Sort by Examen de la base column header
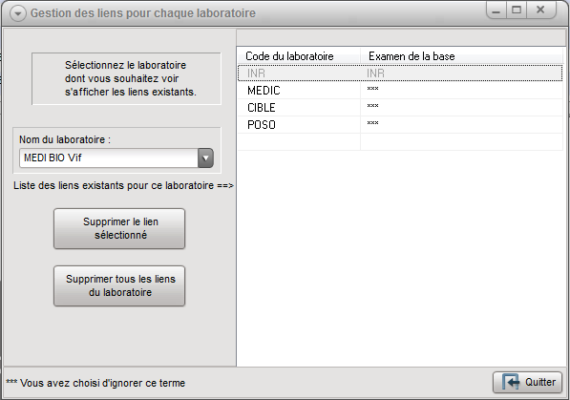The image size is (570, 400). [x=462, y=56]
